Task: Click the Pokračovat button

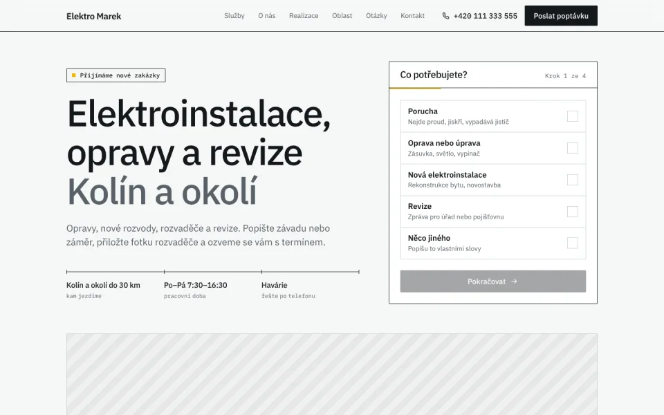Action: pyautogui.click(x=493, y=282)
